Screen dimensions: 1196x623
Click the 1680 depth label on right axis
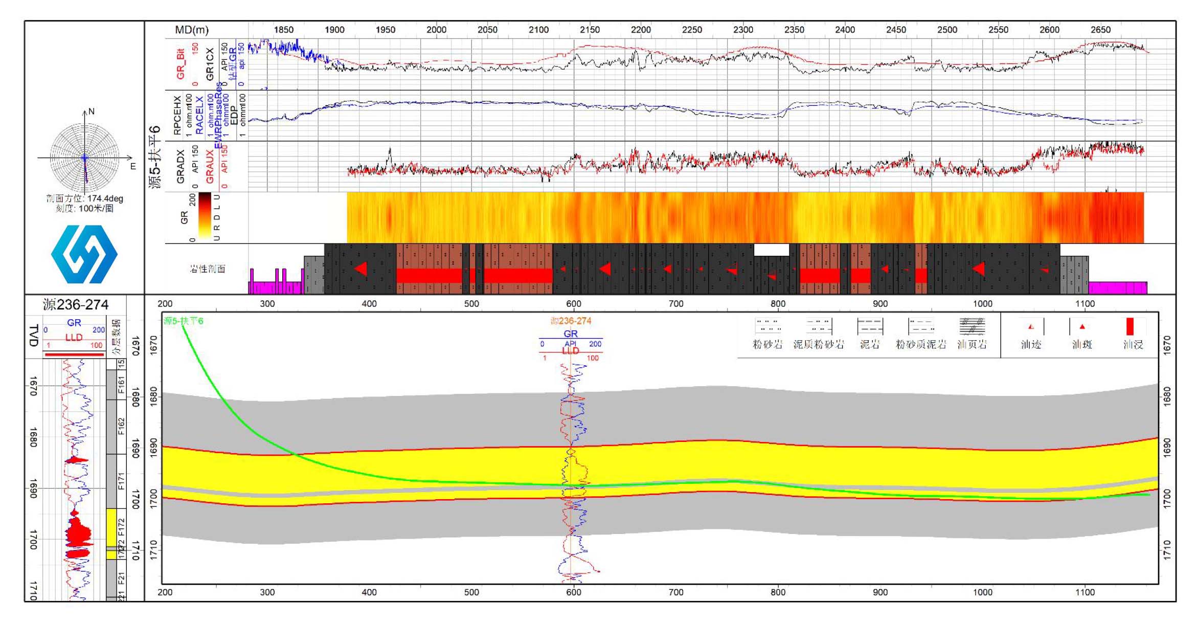click(x=1166, y=396)
